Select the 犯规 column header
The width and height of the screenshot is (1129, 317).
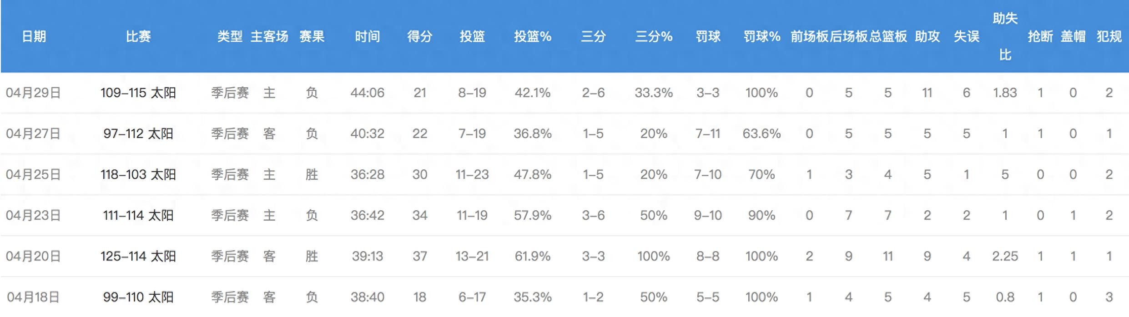(x=1109, y=36)
